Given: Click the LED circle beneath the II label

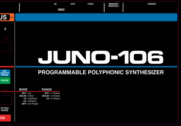Looking at the screenshot, I should click(5, 38).
